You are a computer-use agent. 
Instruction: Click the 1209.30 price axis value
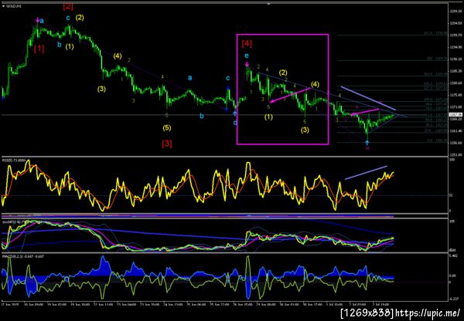pyautogui.click(x=455, y=12)
